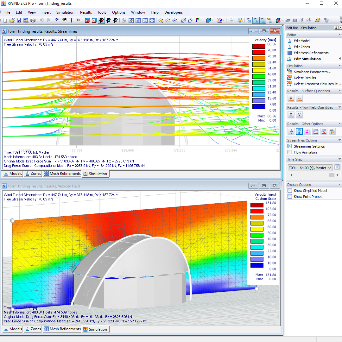Toggle Show Point Probes display option

(x=289, y=196)
